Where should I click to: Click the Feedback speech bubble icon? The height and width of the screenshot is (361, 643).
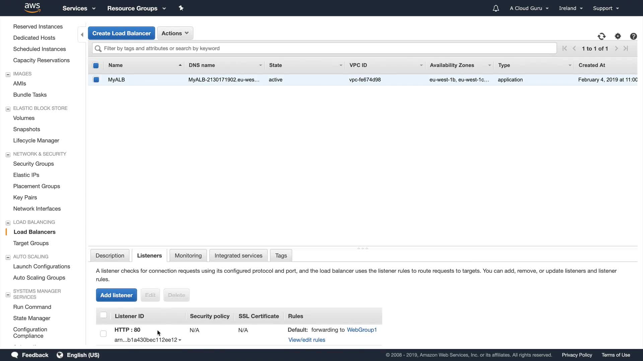click(15, 355)
